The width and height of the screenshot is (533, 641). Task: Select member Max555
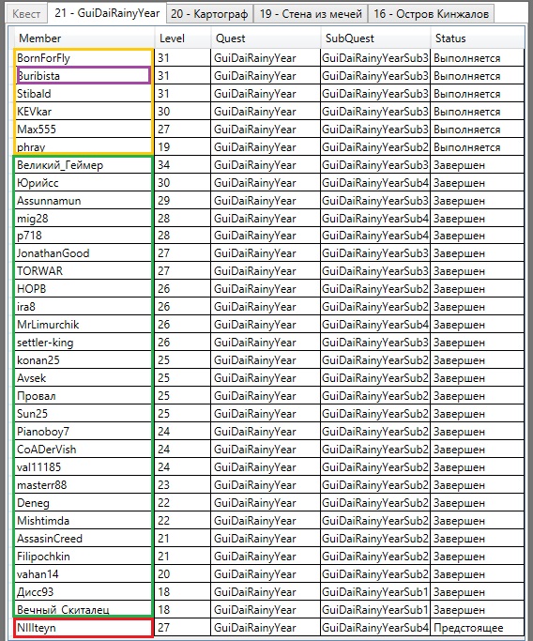[x=84, y=130]
